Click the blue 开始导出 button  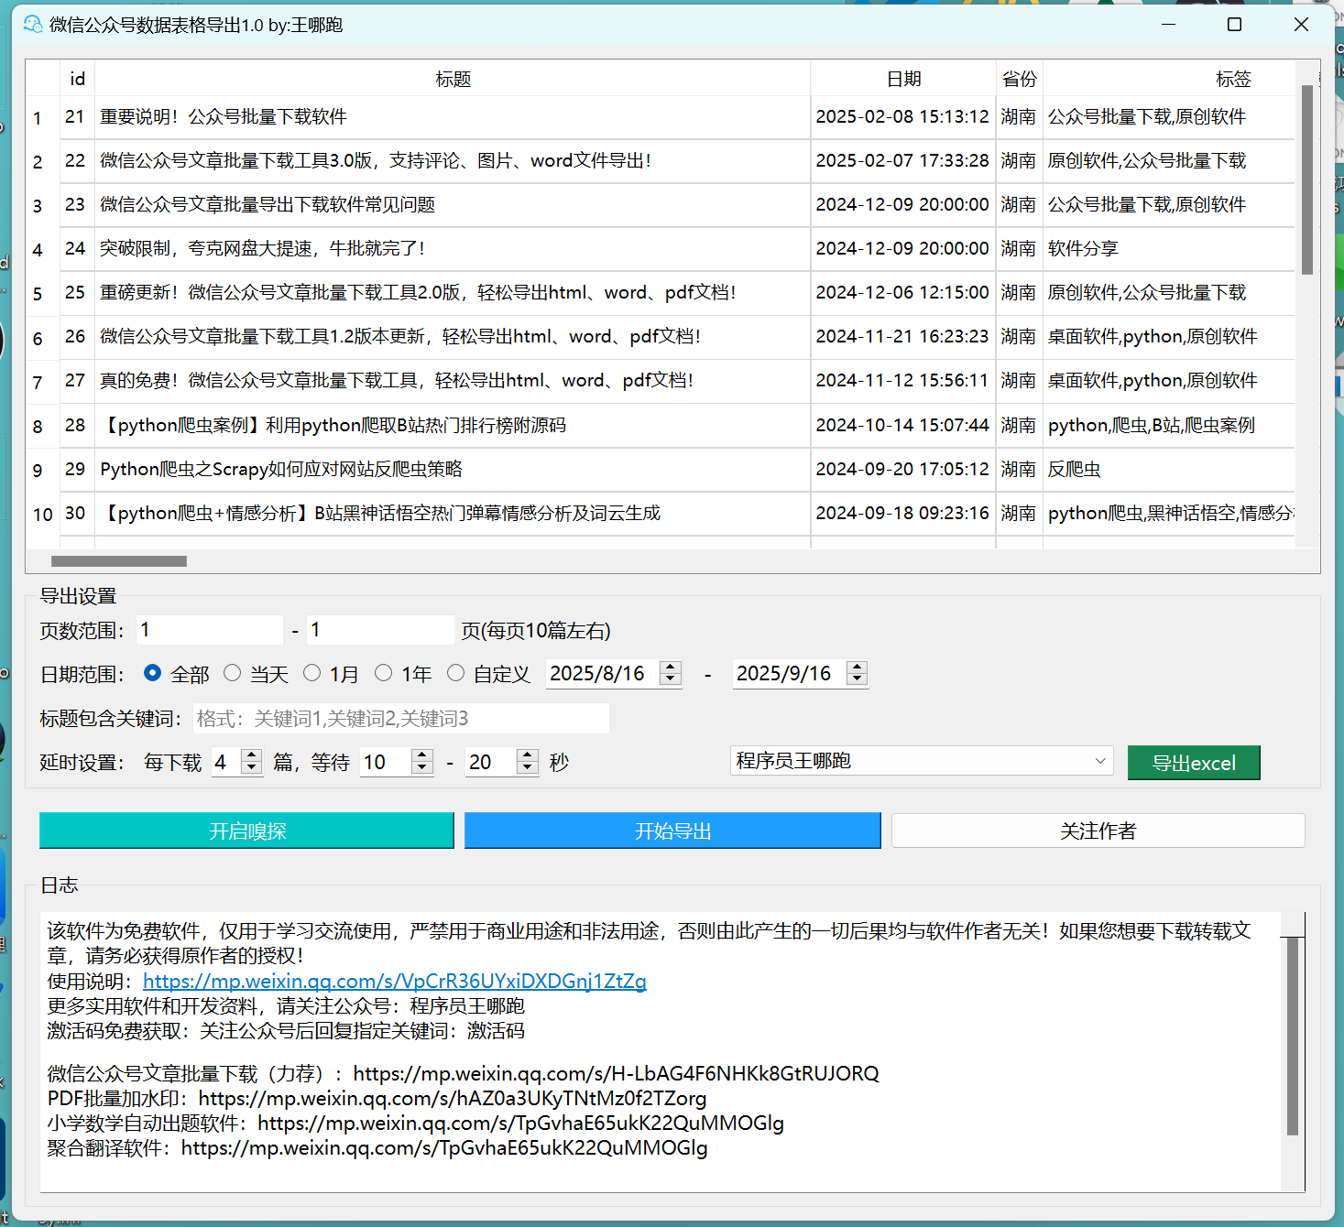(x=672, y=831)
